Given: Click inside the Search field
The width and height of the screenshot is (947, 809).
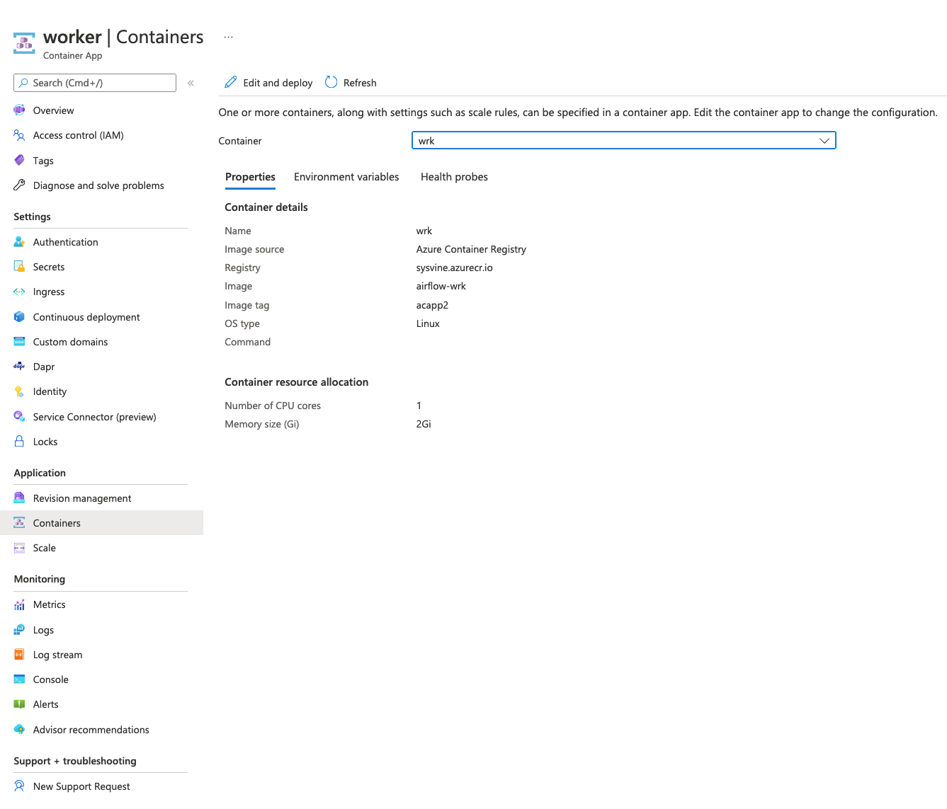Looking at the screenshot, I should pos(94,83).
